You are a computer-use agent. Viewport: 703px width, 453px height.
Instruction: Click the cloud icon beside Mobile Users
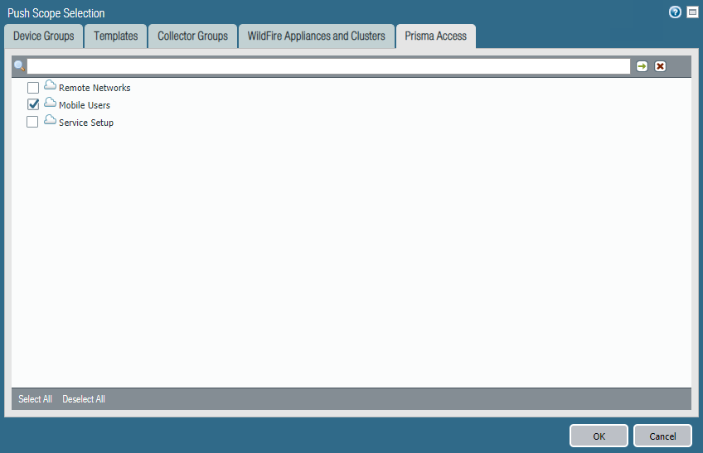51,103
